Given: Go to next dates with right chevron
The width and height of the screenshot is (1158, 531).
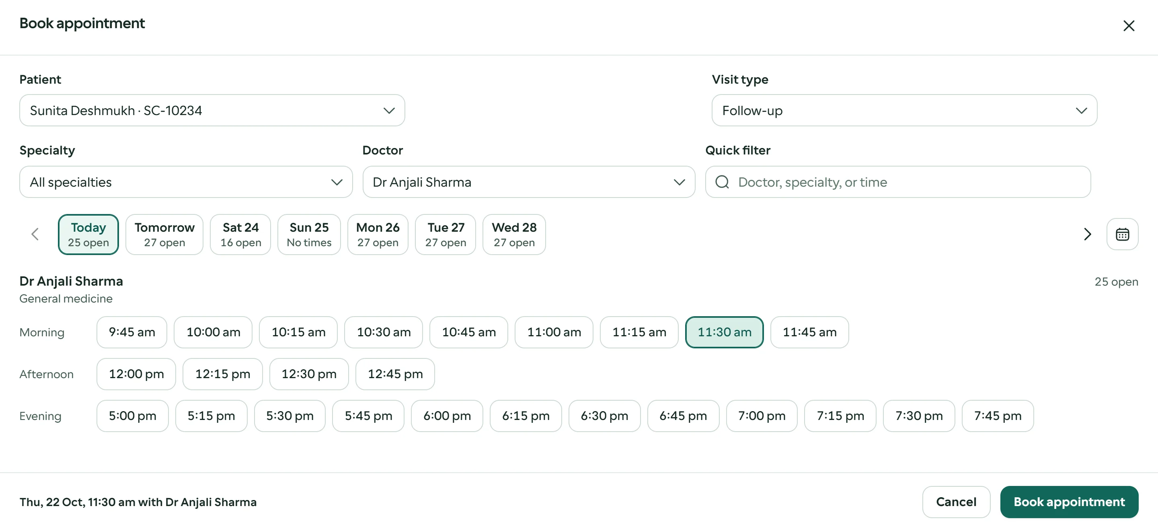Looking at the screenshot, I should click(x=1087, y=234).
